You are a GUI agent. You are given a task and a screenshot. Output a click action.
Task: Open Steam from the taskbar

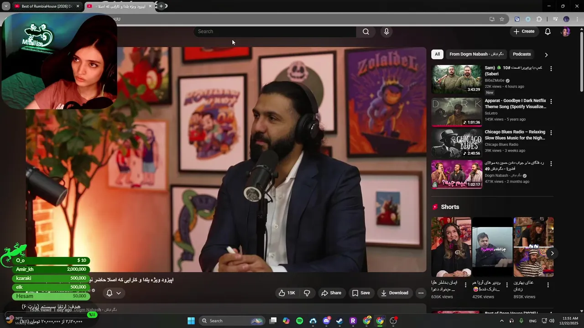(339, 321)
